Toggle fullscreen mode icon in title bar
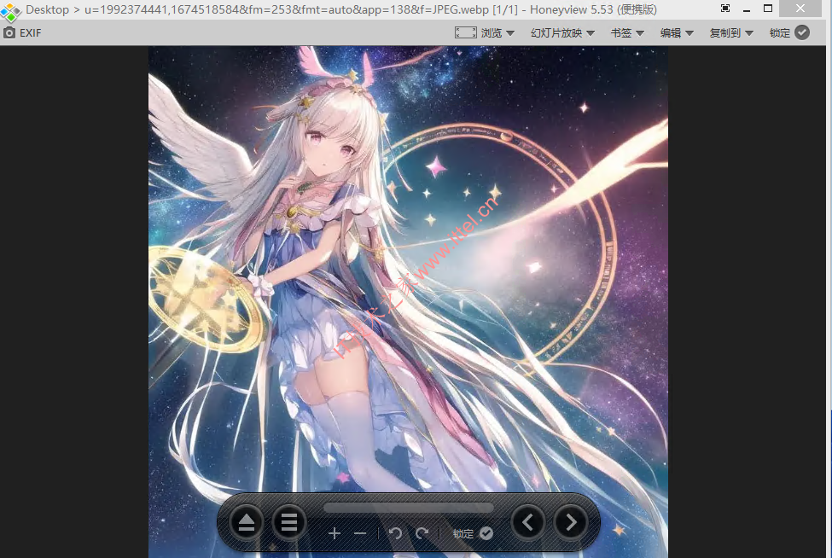The height and width of the screenshot is (558, 832). 725,8
